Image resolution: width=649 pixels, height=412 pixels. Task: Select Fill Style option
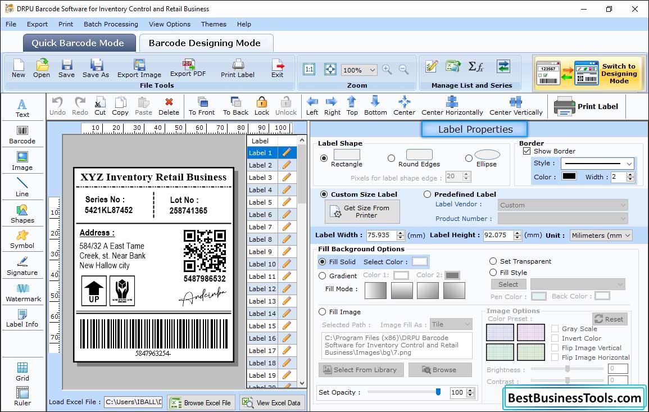pyautogui.click(x=493, y=273)
